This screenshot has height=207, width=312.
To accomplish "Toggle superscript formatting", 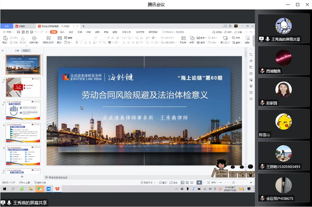I will [100, 42].
